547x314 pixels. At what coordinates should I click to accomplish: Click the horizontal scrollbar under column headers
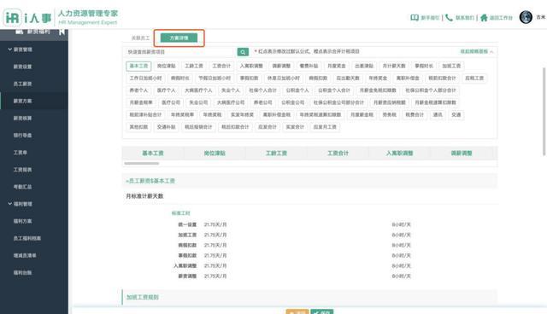point(142,163)
